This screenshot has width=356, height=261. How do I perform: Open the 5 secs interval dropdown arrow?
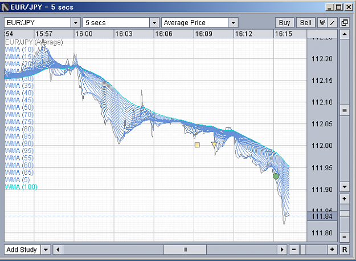click(154, 22)
